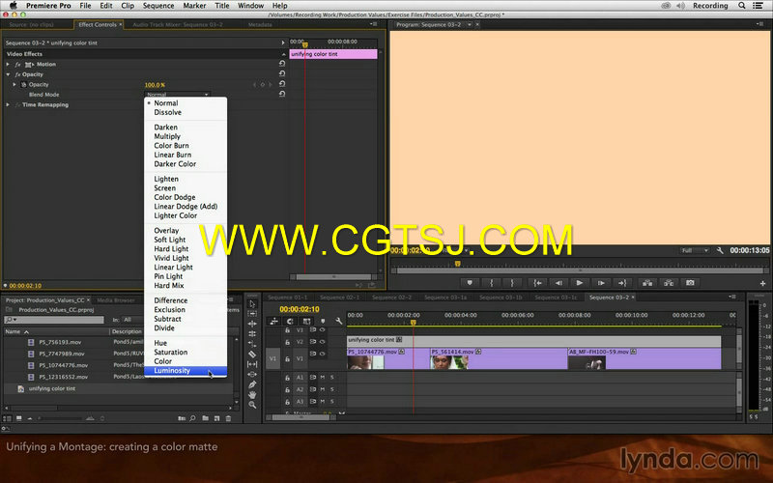Image resolution: width=773 pixels, height=483 pixels.
Task: Expand the Time Remapping effect
Action: tap(8, 104)
